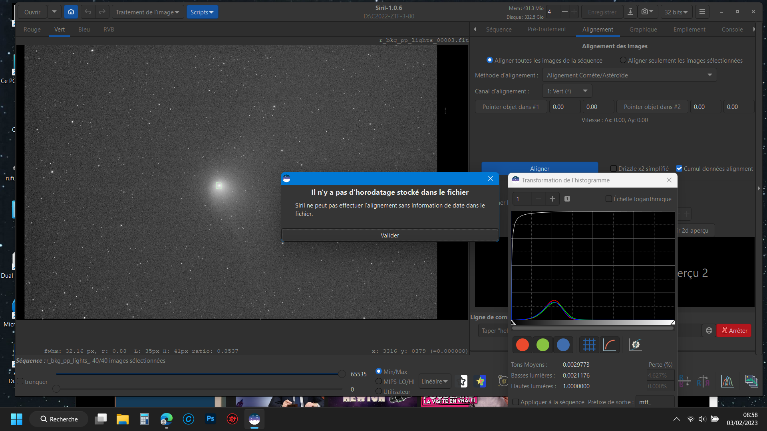This screenshot has width=767, height=431.
Task: Click the home directory icon
Action: (x=71, y=12)
